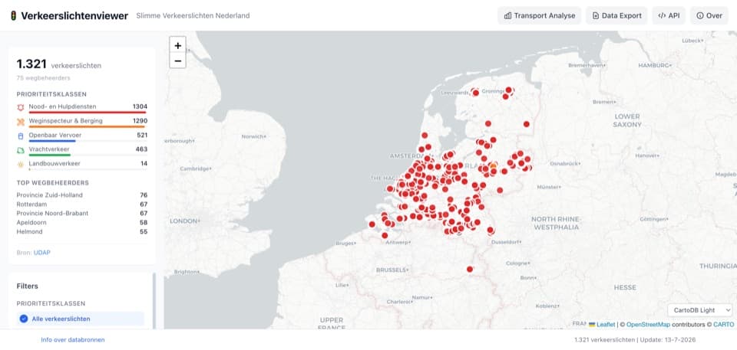Click the sidebar vertical scrollbar
Viewport: 737px width, 350px height.
coord(154,300)
